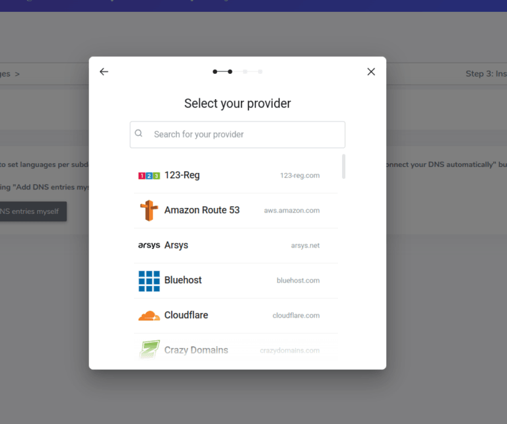Click the arsys logo icon
This screenshot has width=507, height=424.
(149, 245)
